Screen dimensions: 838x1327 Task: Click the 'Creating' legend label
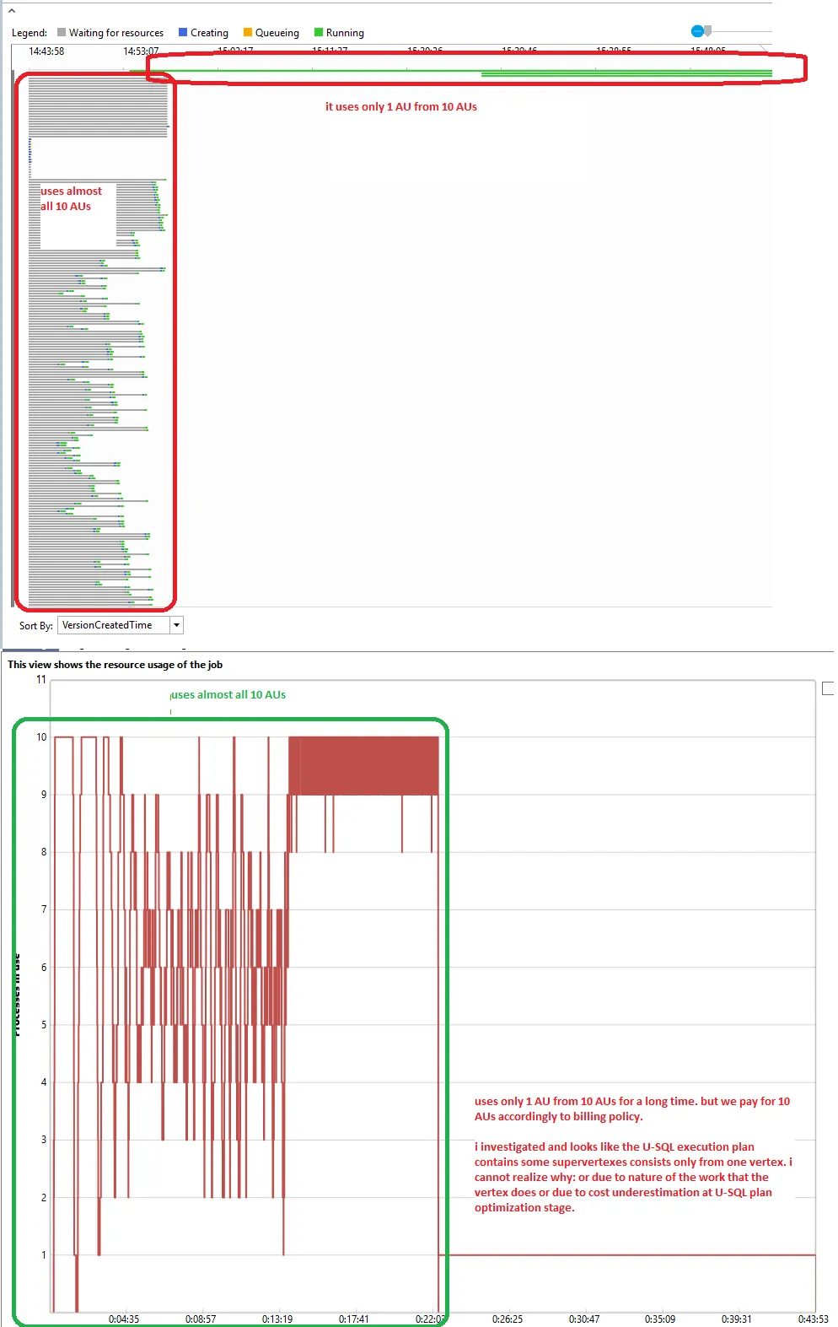(x=209, y=33)
